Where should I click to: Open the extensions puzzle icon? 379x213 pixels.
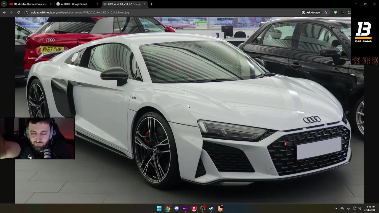(x=349, y=12)
